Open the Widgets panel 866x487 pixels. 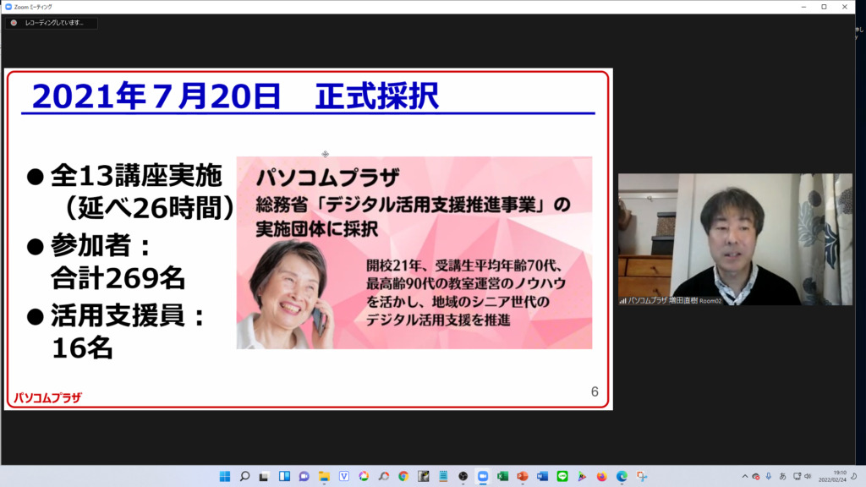click(284, 477)
